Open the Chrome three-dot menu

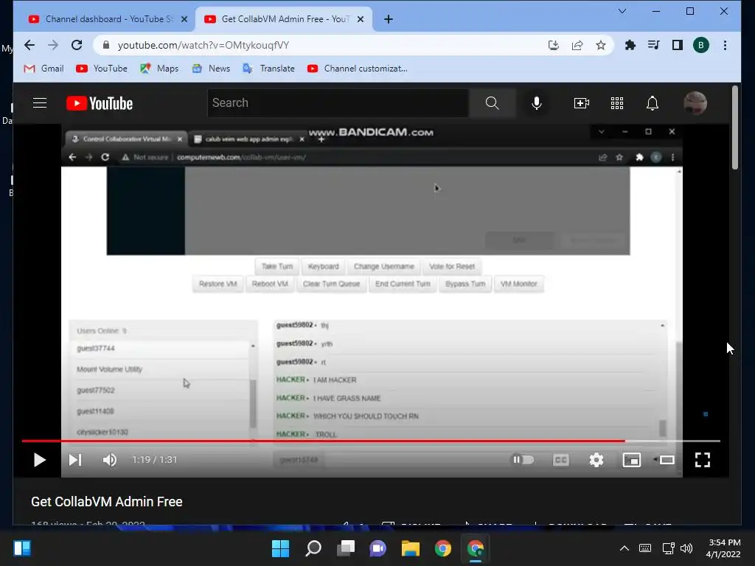[725, 45]
